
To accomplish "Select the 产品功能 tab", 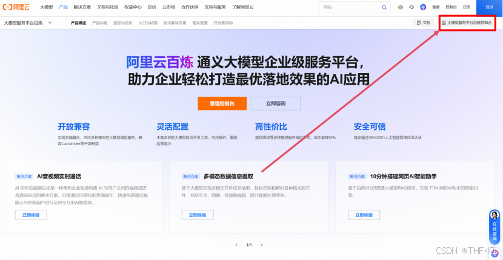I will tap(99, 23).
